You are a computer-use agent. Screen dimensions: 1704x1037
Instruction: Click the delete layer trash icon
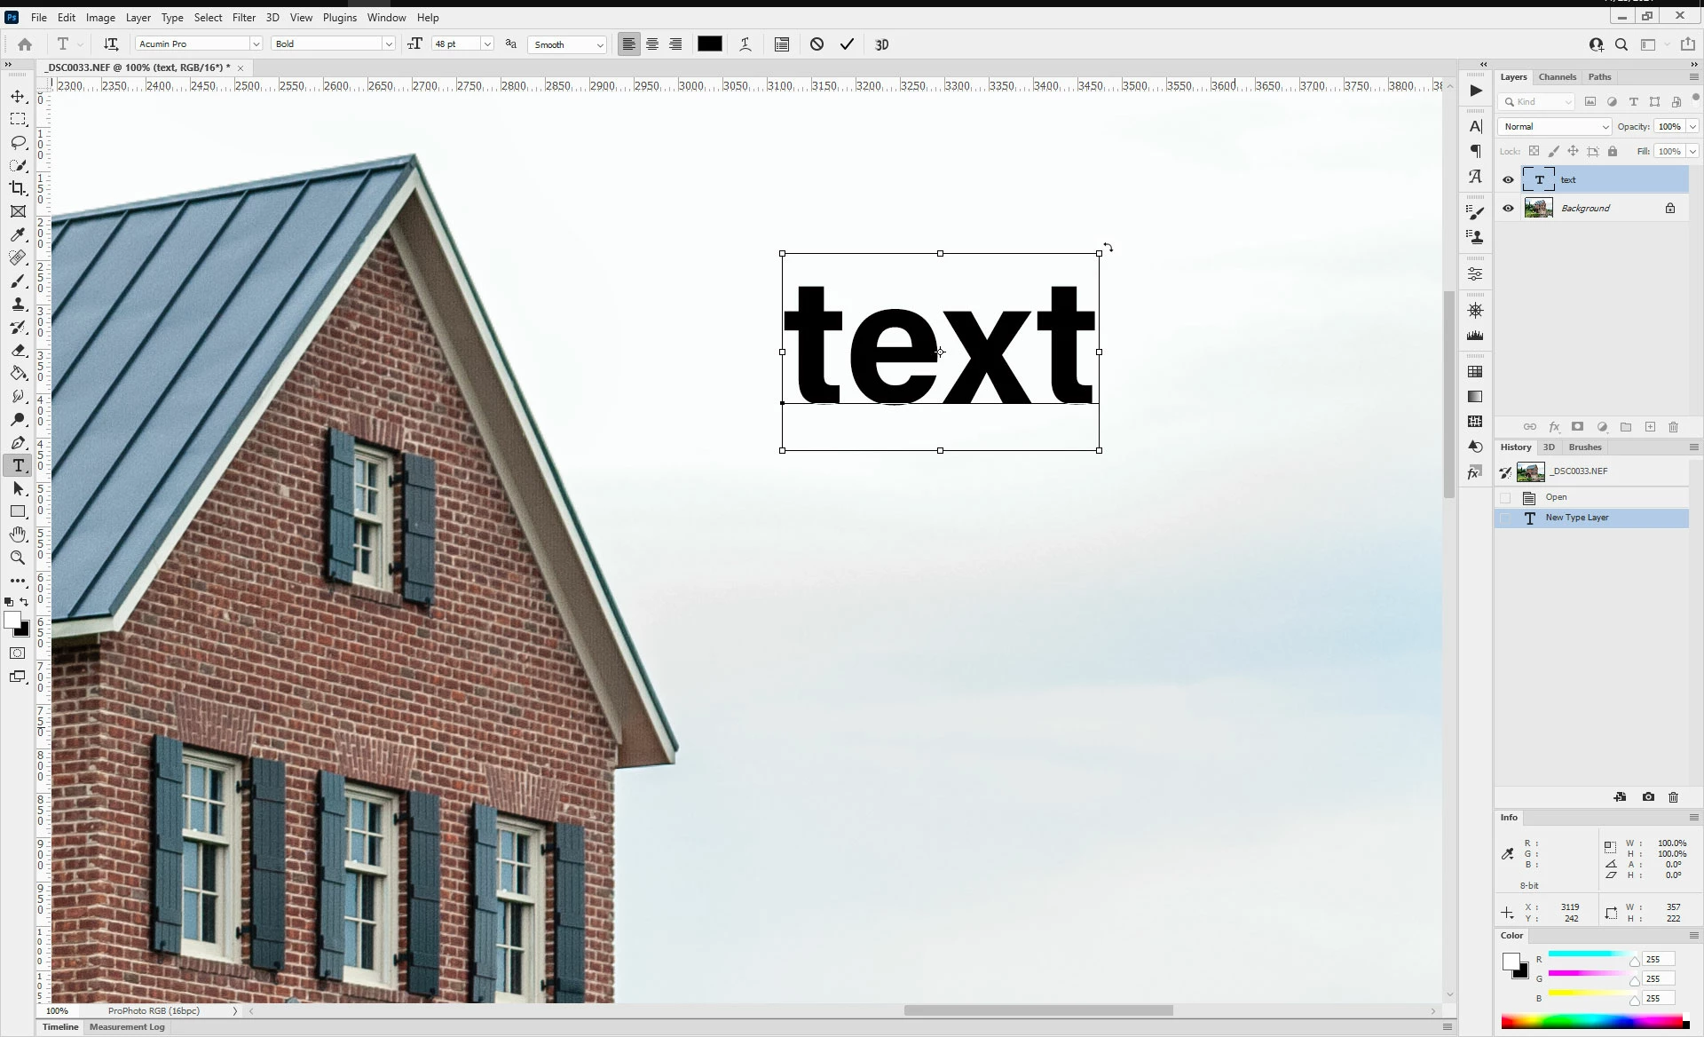point(1673,427)
